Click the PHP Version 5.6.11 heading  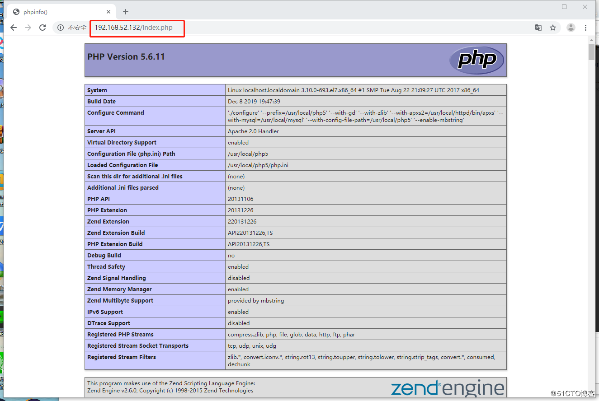[x=126, y=57]
